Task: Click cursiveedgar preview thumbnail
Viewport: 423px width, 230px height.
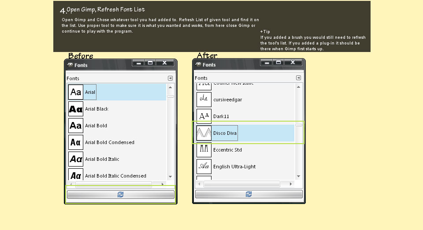Action: (x=204, y=100)
